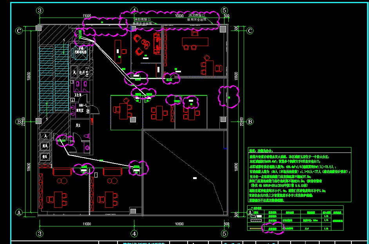Click the top dimension text 10500
Viewport: 369px width, 244px height.
click(179, 16)
